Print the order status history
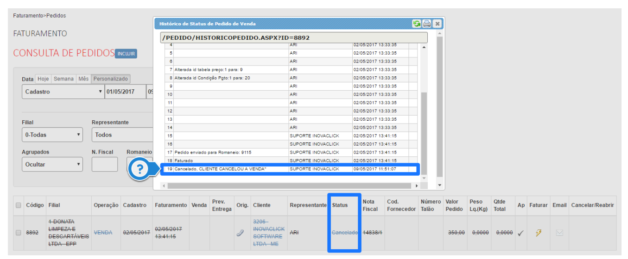 point(427,24)
